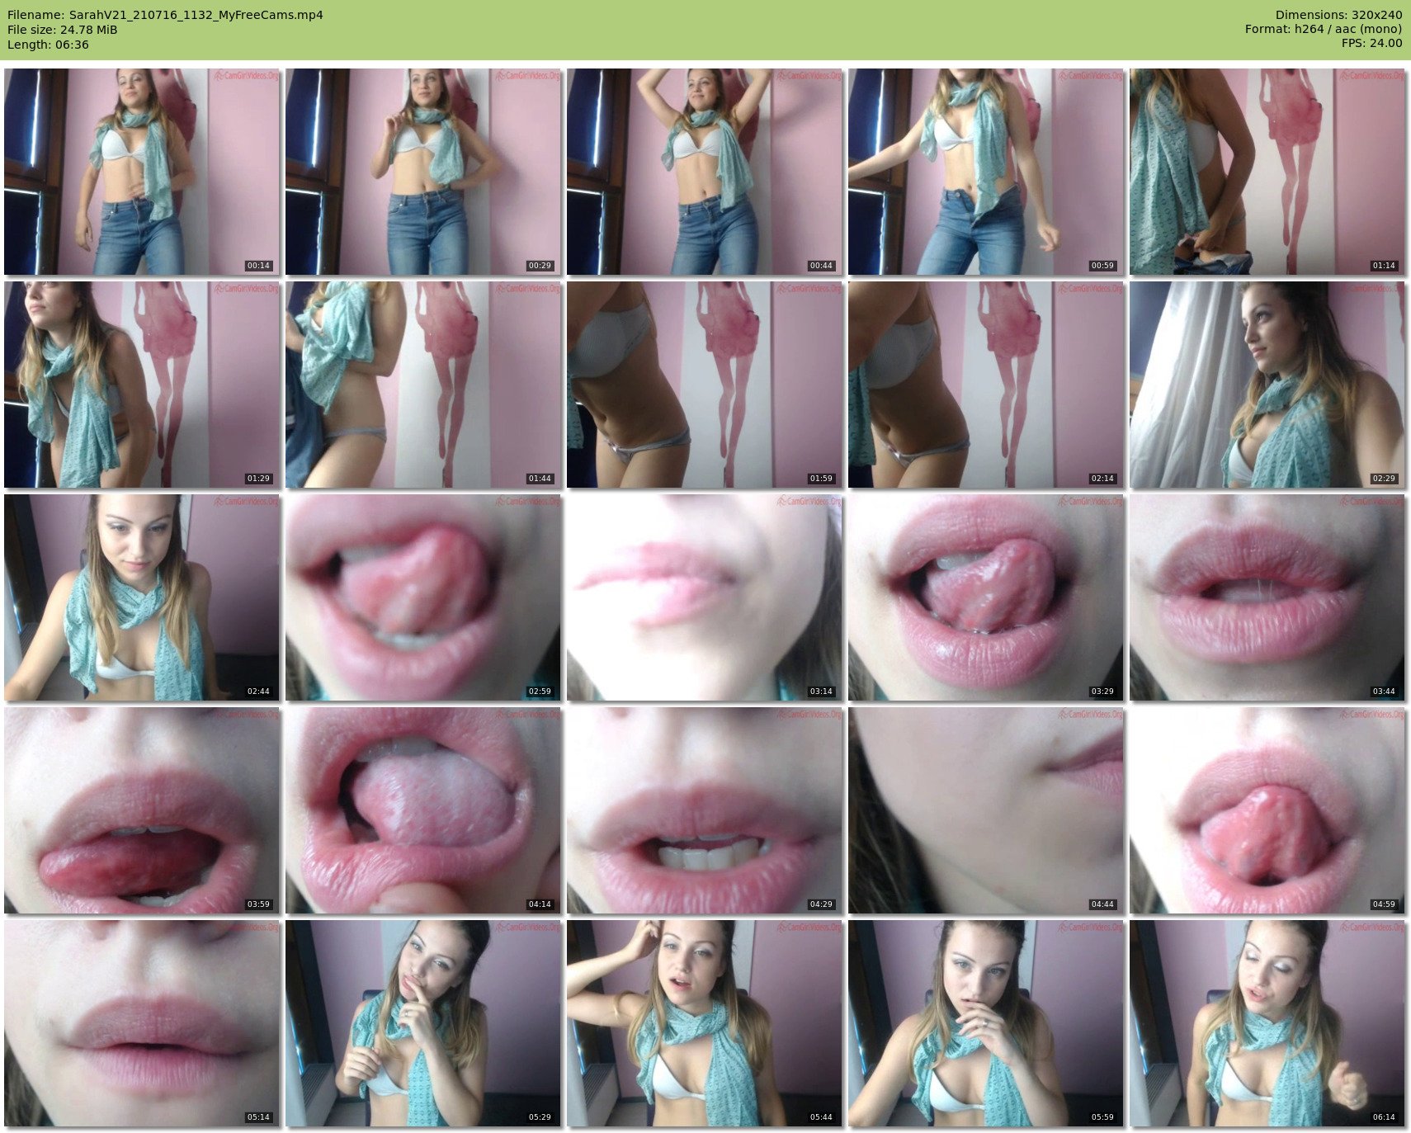Click the 05:29 thumbnail

pos(423,1023)
